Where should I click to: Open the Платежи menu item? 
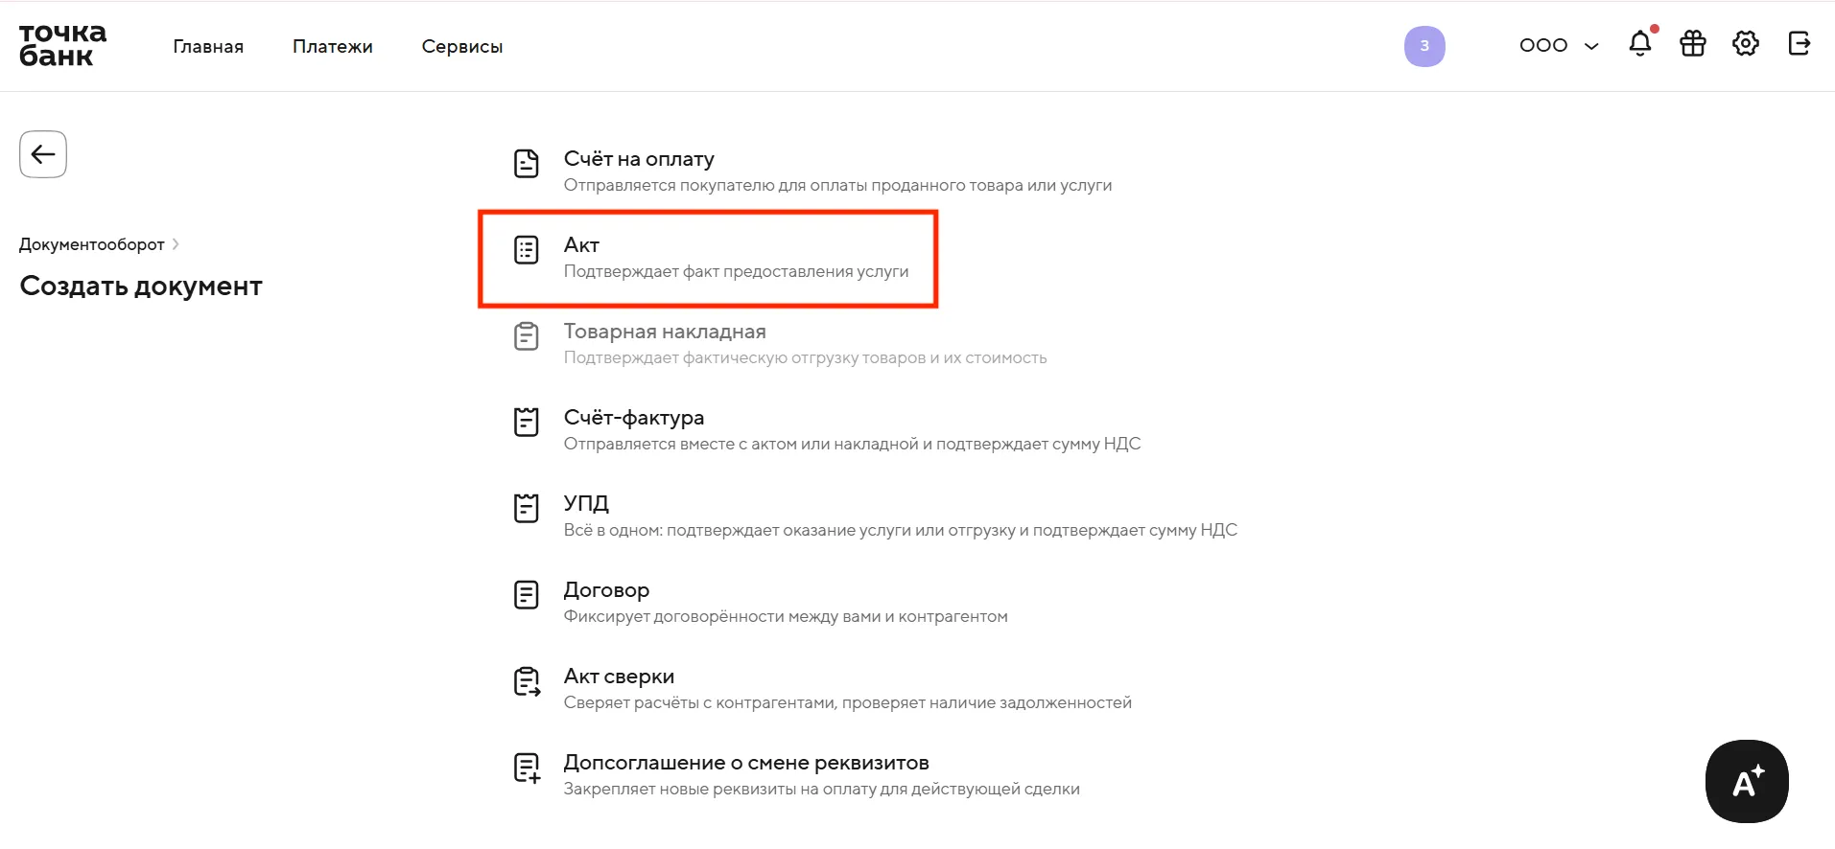[x=333, y=47]
